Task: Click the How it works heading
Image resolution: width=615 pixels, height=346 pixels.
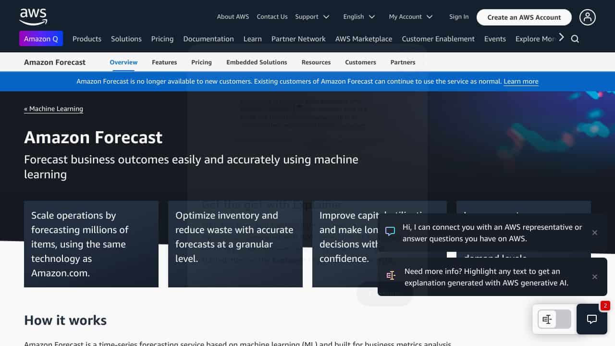Action: pos(65,320)
